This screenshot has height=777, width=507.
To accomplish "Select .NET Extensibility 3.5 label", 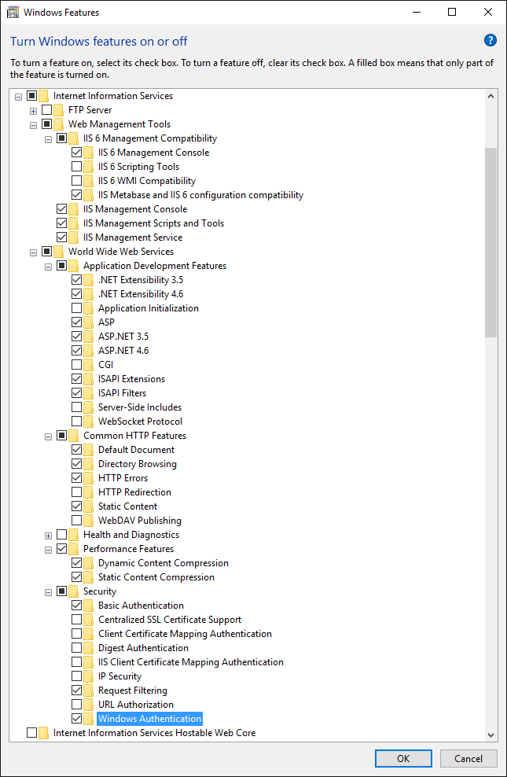I will (141, 279).
